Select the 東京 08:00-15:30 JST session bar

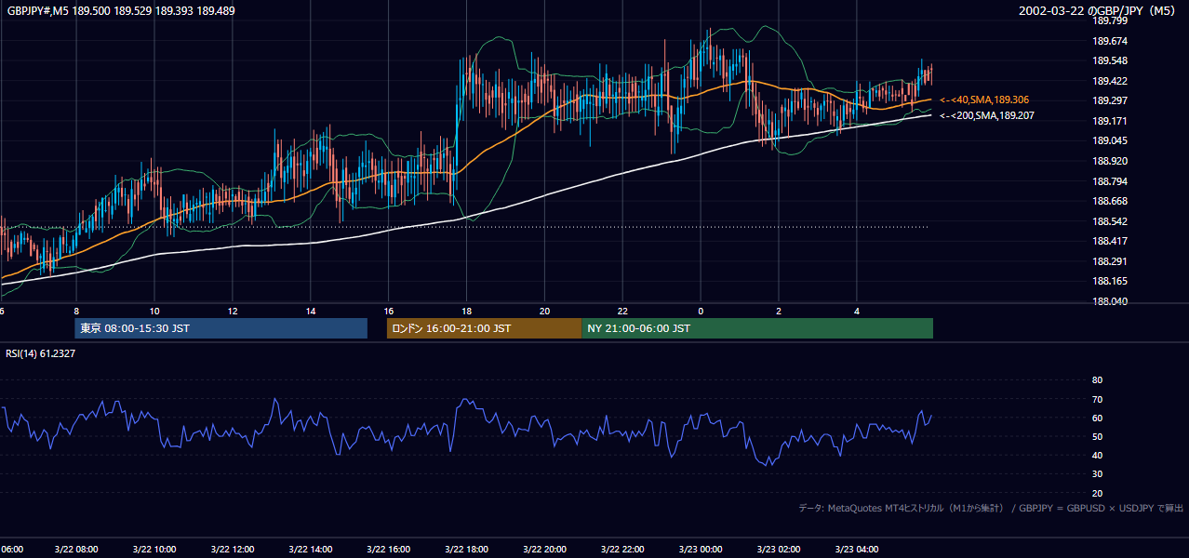point(221,328)
